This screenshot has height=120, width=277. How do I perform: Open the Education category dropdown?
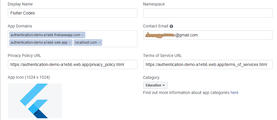pos(155,85)
